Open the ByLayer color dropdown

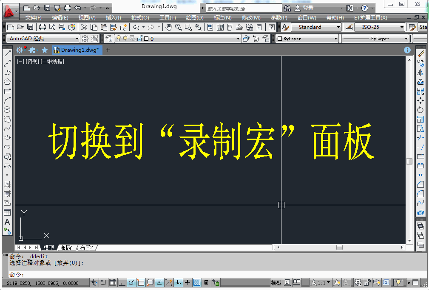335,39
